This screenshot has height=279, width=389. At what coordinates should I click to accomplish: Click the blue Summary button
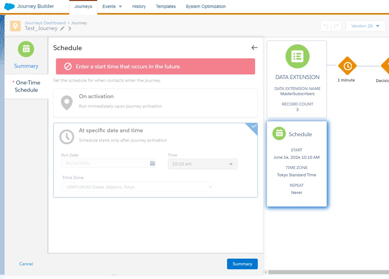242,264
